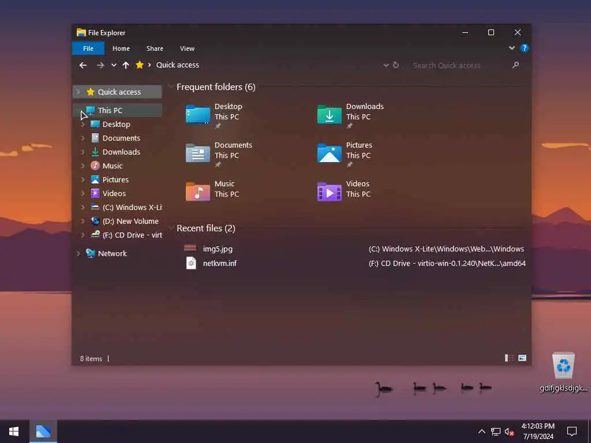
Task: Expand Desktop in the navigation tree
Action: (83, 125)
